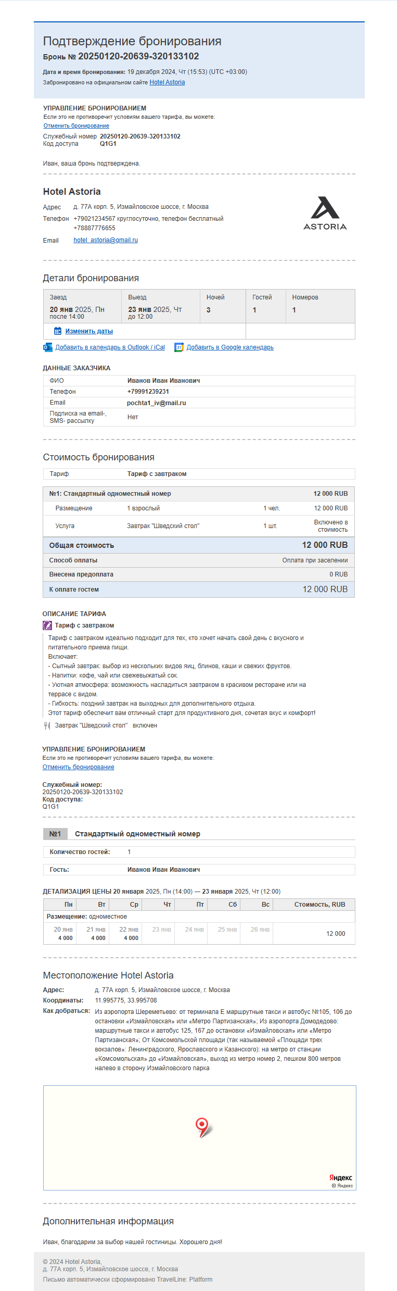
Task: Click the Astoria hotel logo
Action: tap(325, 214)
